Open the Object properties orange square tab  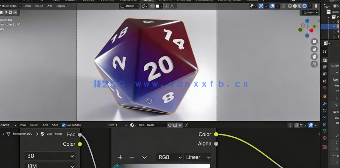pyautogui.click(x=325, y=96)
